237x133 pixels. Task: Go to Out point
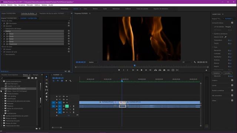(150, 70)
